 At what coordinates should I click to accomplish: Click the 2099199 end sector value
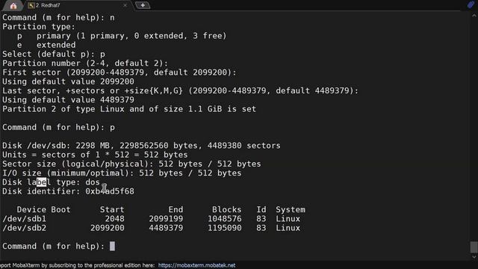pos(166,219)
